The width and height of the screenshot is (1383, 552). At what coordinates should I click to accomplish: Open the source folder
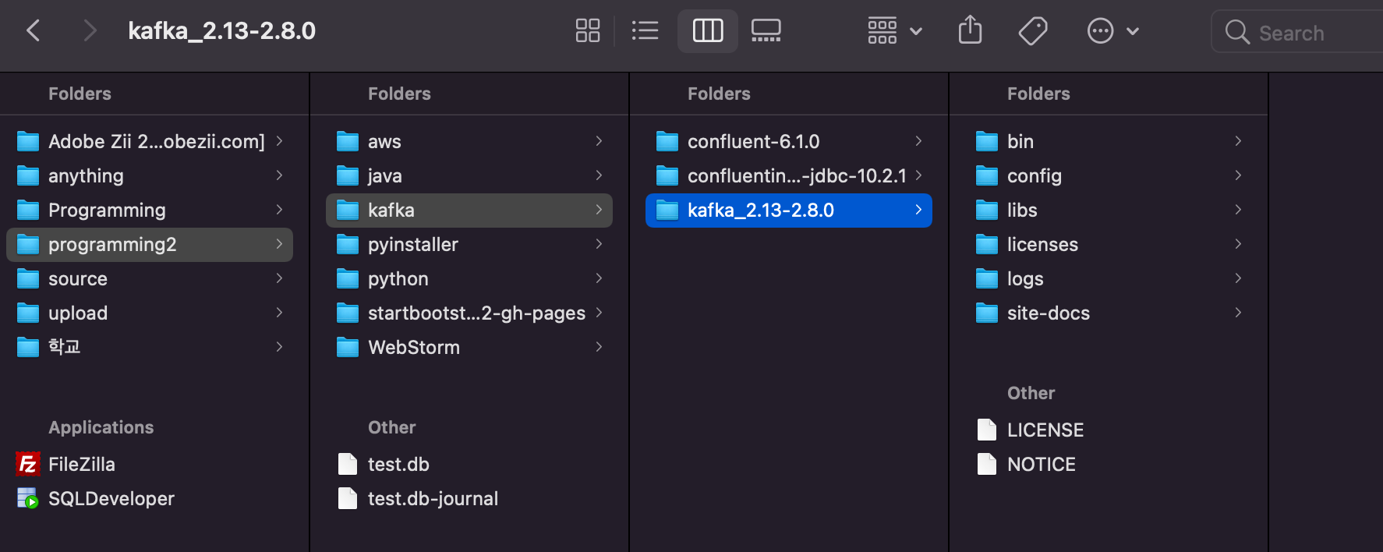click(x=150, y=278)
